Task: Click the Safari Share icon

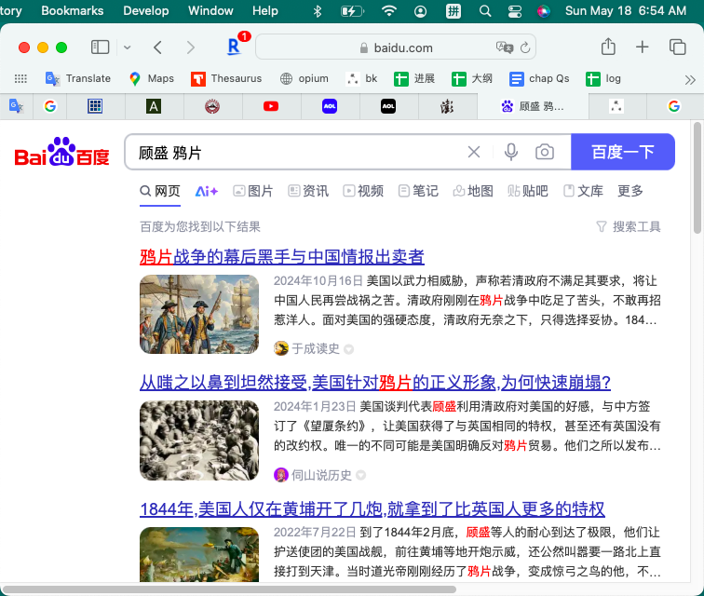Action: coord(608,47)
